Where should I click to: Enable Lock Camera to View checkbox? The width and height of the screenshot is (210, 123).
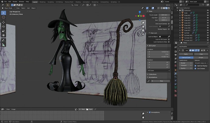[169, 42]
